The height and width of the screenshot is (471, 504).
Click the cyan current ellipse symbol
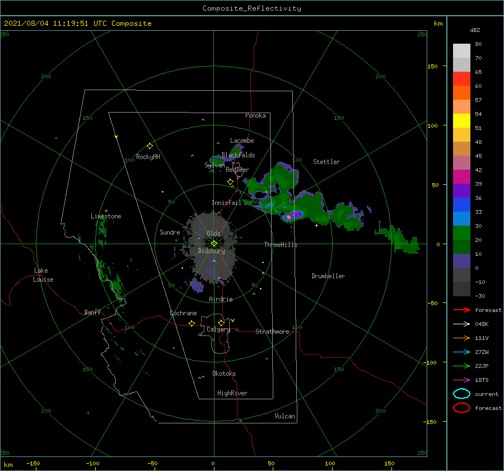tap(461, 394)
